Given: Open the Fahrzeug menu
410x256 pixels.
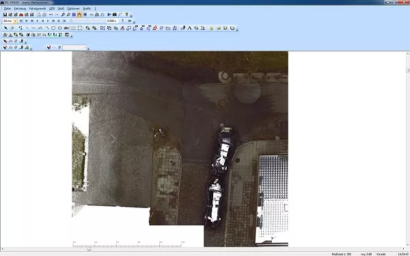Looking at the screenshot, I should (20, 9).
